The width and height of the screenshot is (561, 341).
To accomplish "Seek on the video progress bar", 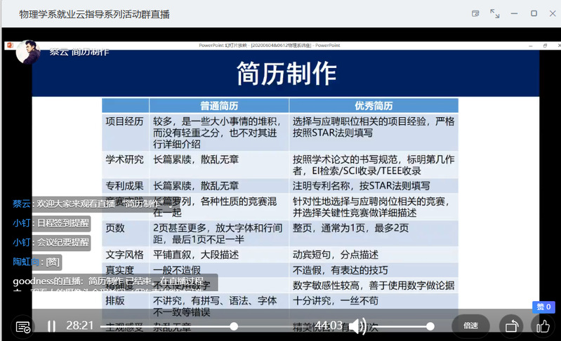I will (x=169, y=326).
